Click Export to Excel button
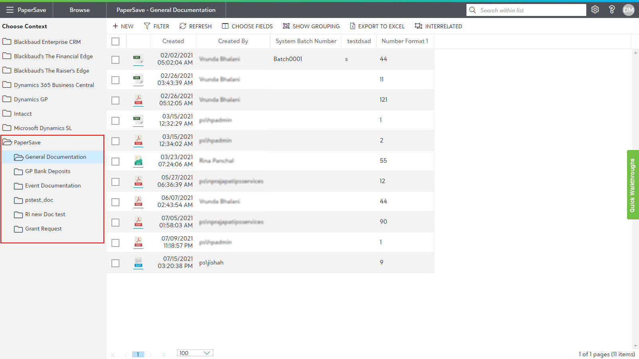The width and height of the screenshot is (639, 359). (377, 26)
